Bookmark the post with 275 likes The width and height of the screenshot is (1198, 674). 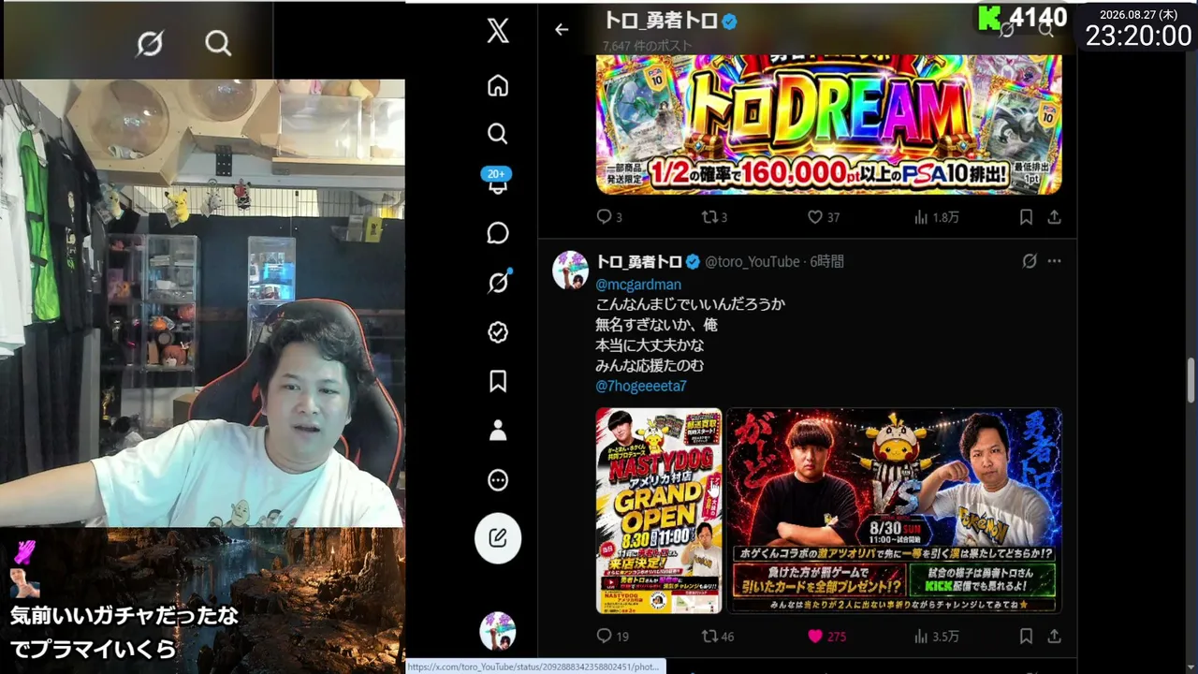point(1026,637)
